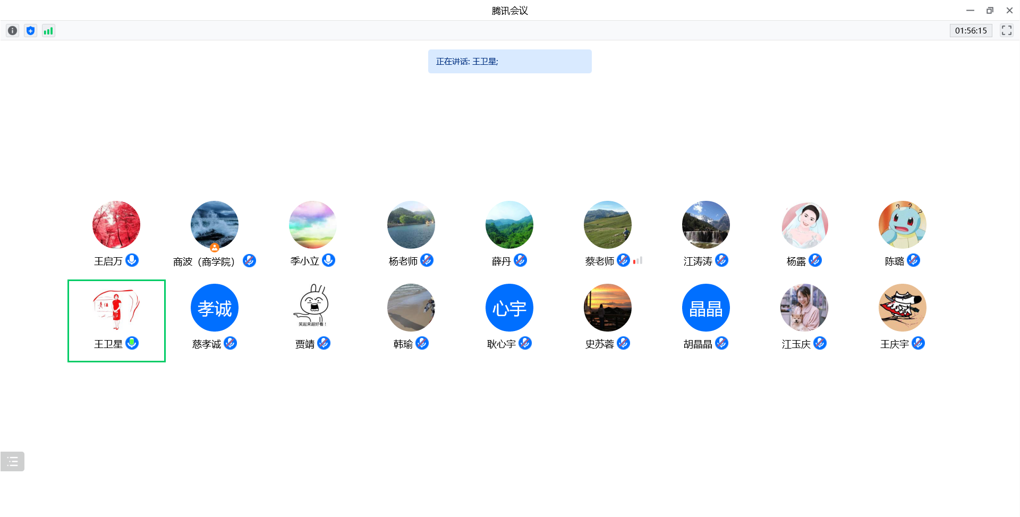Open the list panel icon at bottom left
The image size is (1020, 517).
(12, 461)
